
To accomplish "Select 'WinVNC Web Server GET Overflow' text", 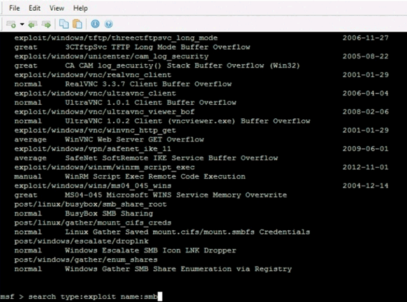I will pyautogui.click(x=134, y=140).
